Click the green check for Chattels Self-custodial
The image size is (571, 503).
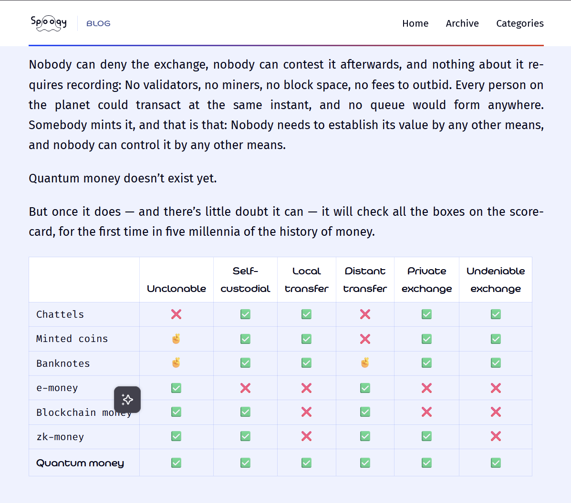[x=246, y=314]
